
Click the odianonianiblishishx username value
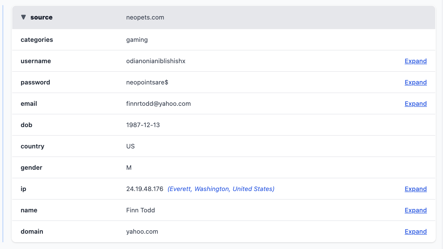[x=156, y=61]
